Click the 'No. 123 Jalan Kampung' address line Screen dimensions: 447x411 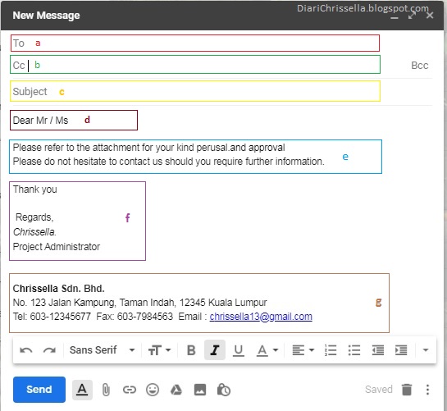point(139,303)
